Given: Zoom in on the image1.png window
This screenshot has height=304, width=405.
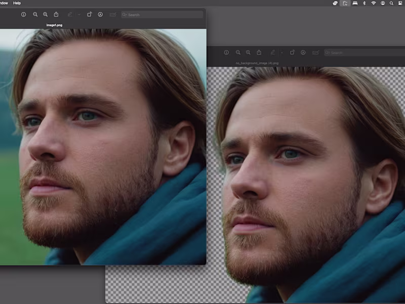Looking at the screenshot, I should tap(45, 15).
